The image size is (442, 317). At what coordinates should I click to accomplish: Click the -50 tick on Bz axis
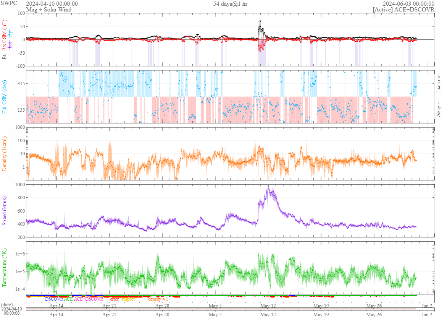(21, 53)
